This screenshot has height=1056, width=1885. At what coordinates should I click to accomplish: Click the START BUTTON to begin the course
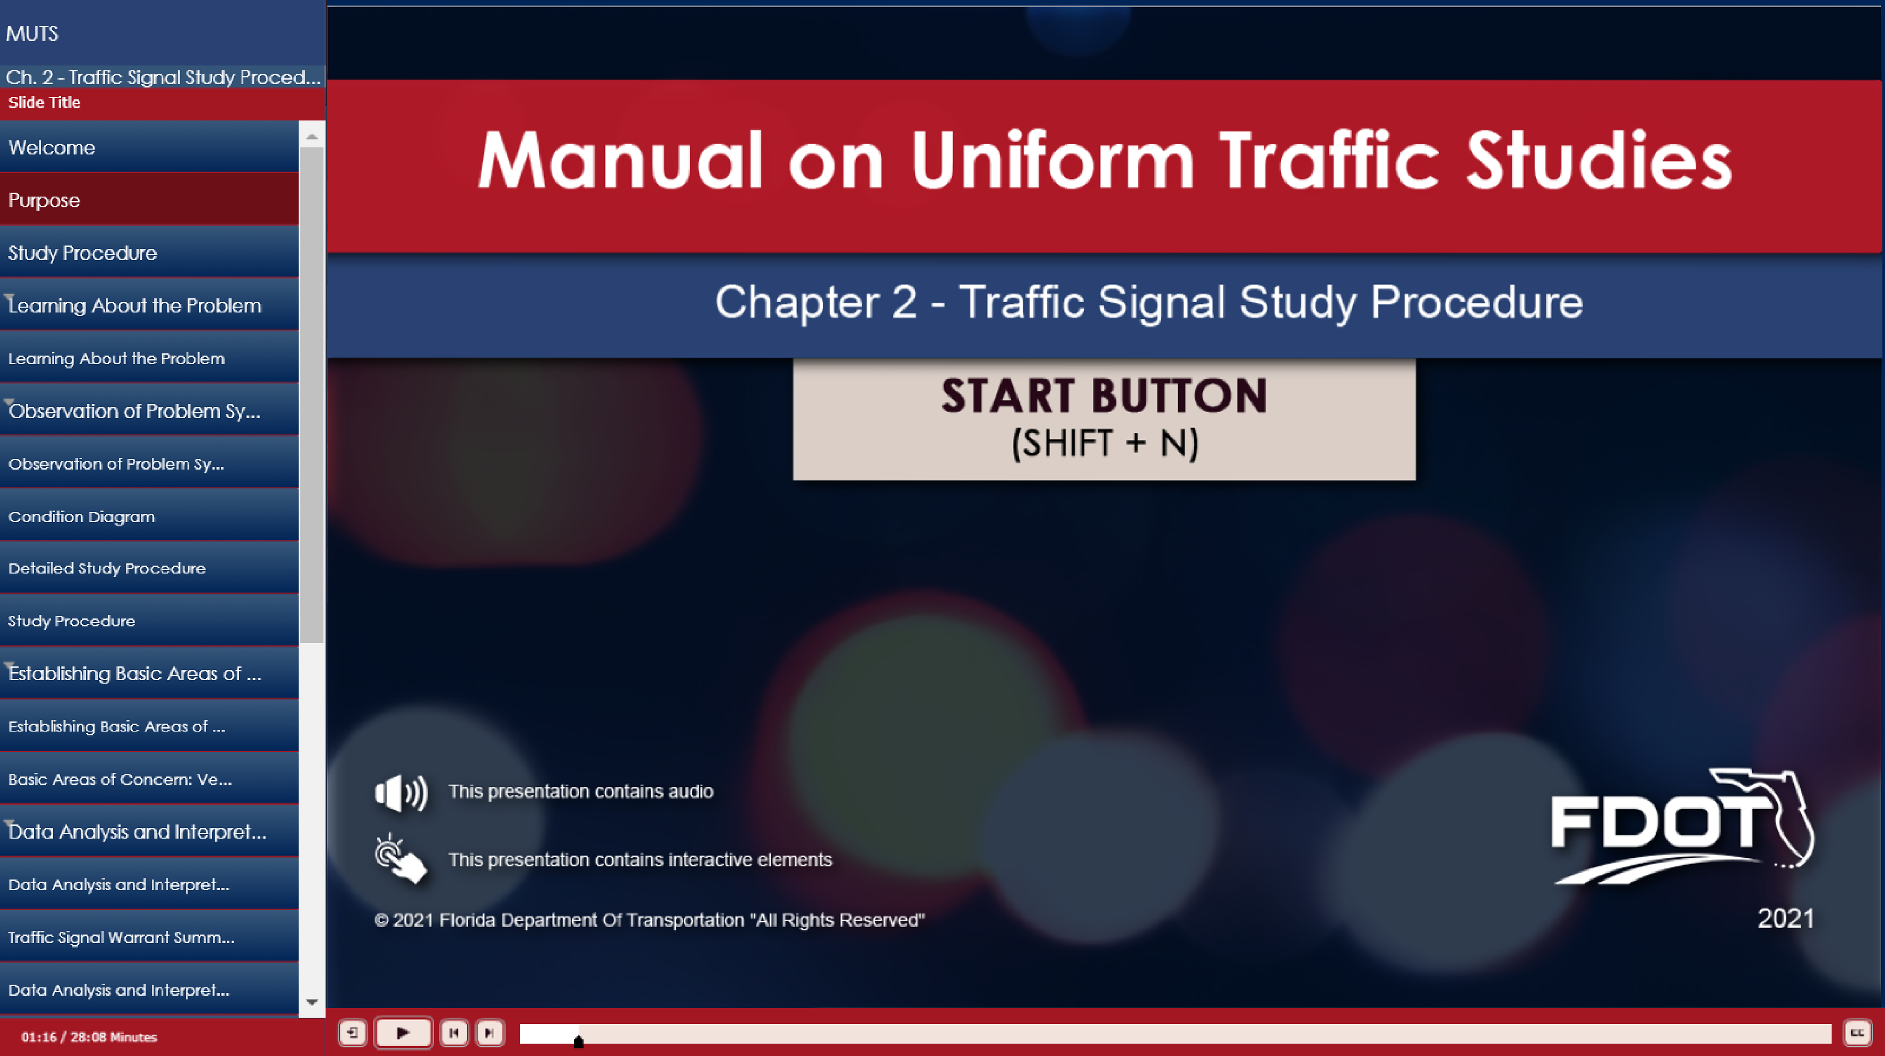pos(1104,419)
